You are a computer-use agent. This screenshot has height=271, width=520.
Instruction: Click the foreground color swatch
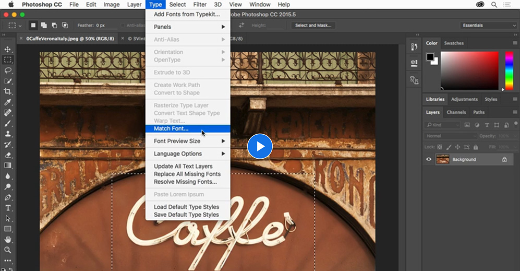(x=430, y=57)
